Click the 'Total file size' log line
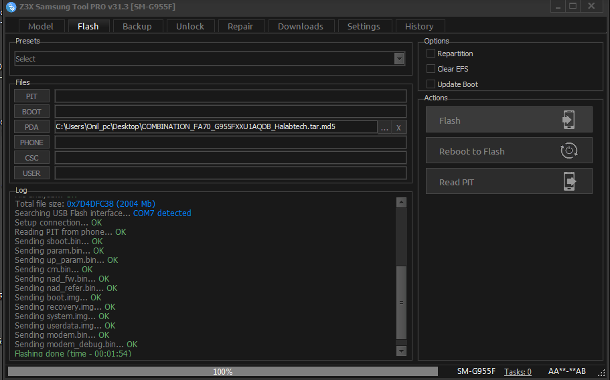 click(85, 203)
